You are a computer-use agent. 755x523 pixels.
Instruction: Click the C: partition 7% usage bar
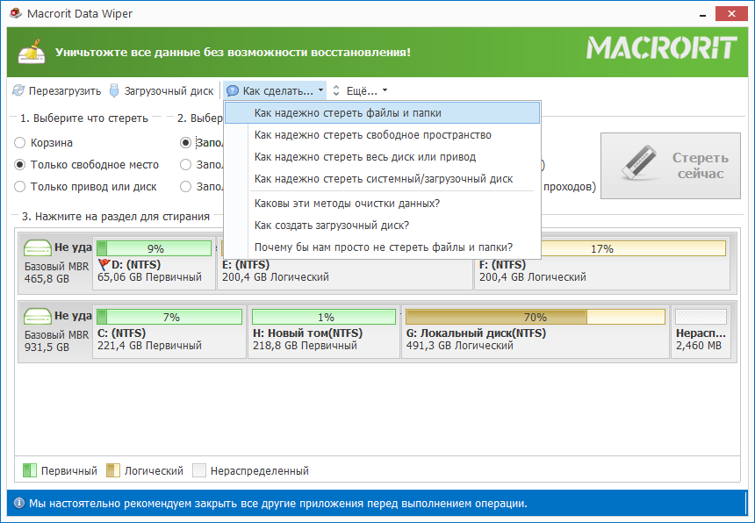169,317
